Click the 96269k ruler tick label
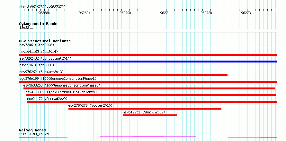 [85, 13]
